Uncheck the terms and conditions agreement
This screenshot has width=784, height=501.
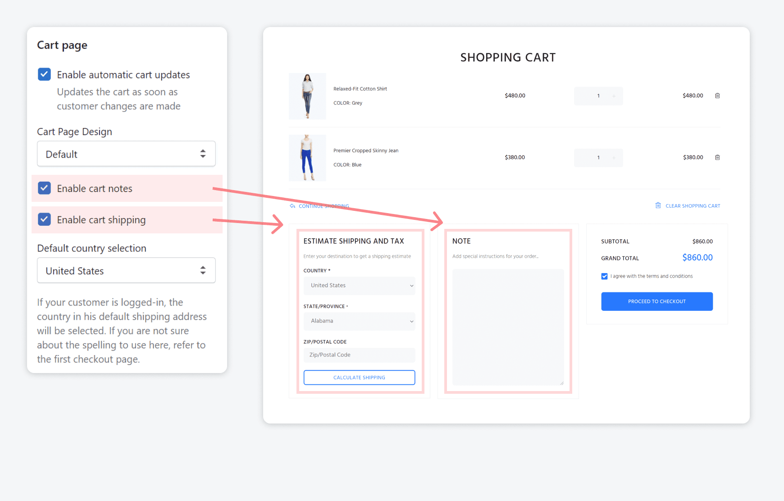pyautogui.click(x=604, y=276)
